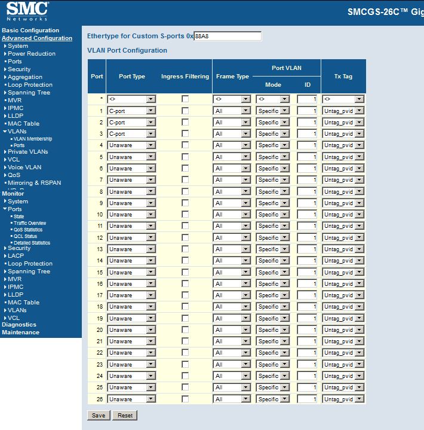Open Detailed Statistics under Monitor Ports
Viewport: 424px width, 430px height.
point(32,243)
